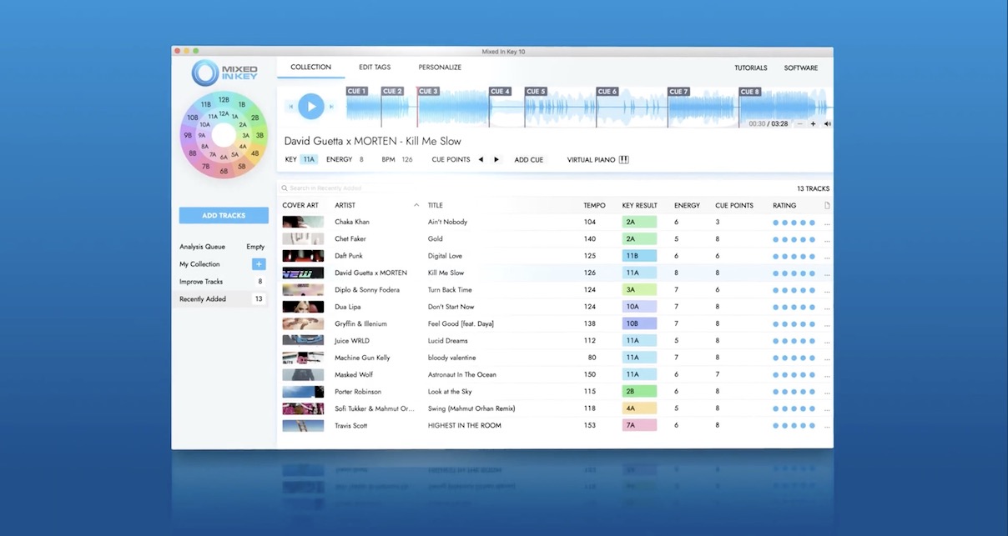Screen dimensions: 1008x536
Task: Zoom out waveform with minus icon
Action: pyautogui.click(x=799, y=124)
